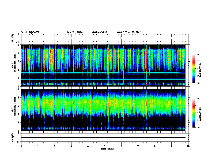Screen dimensions: 212x164
Task: Click ch.1 frequency tick label "2"
Action: click(18, 78)
